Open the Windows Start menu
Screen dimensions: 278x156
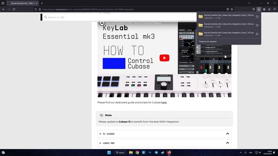[109, 153]
